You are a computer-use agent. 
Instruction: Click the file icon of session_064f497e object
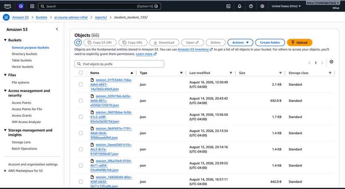92,128
